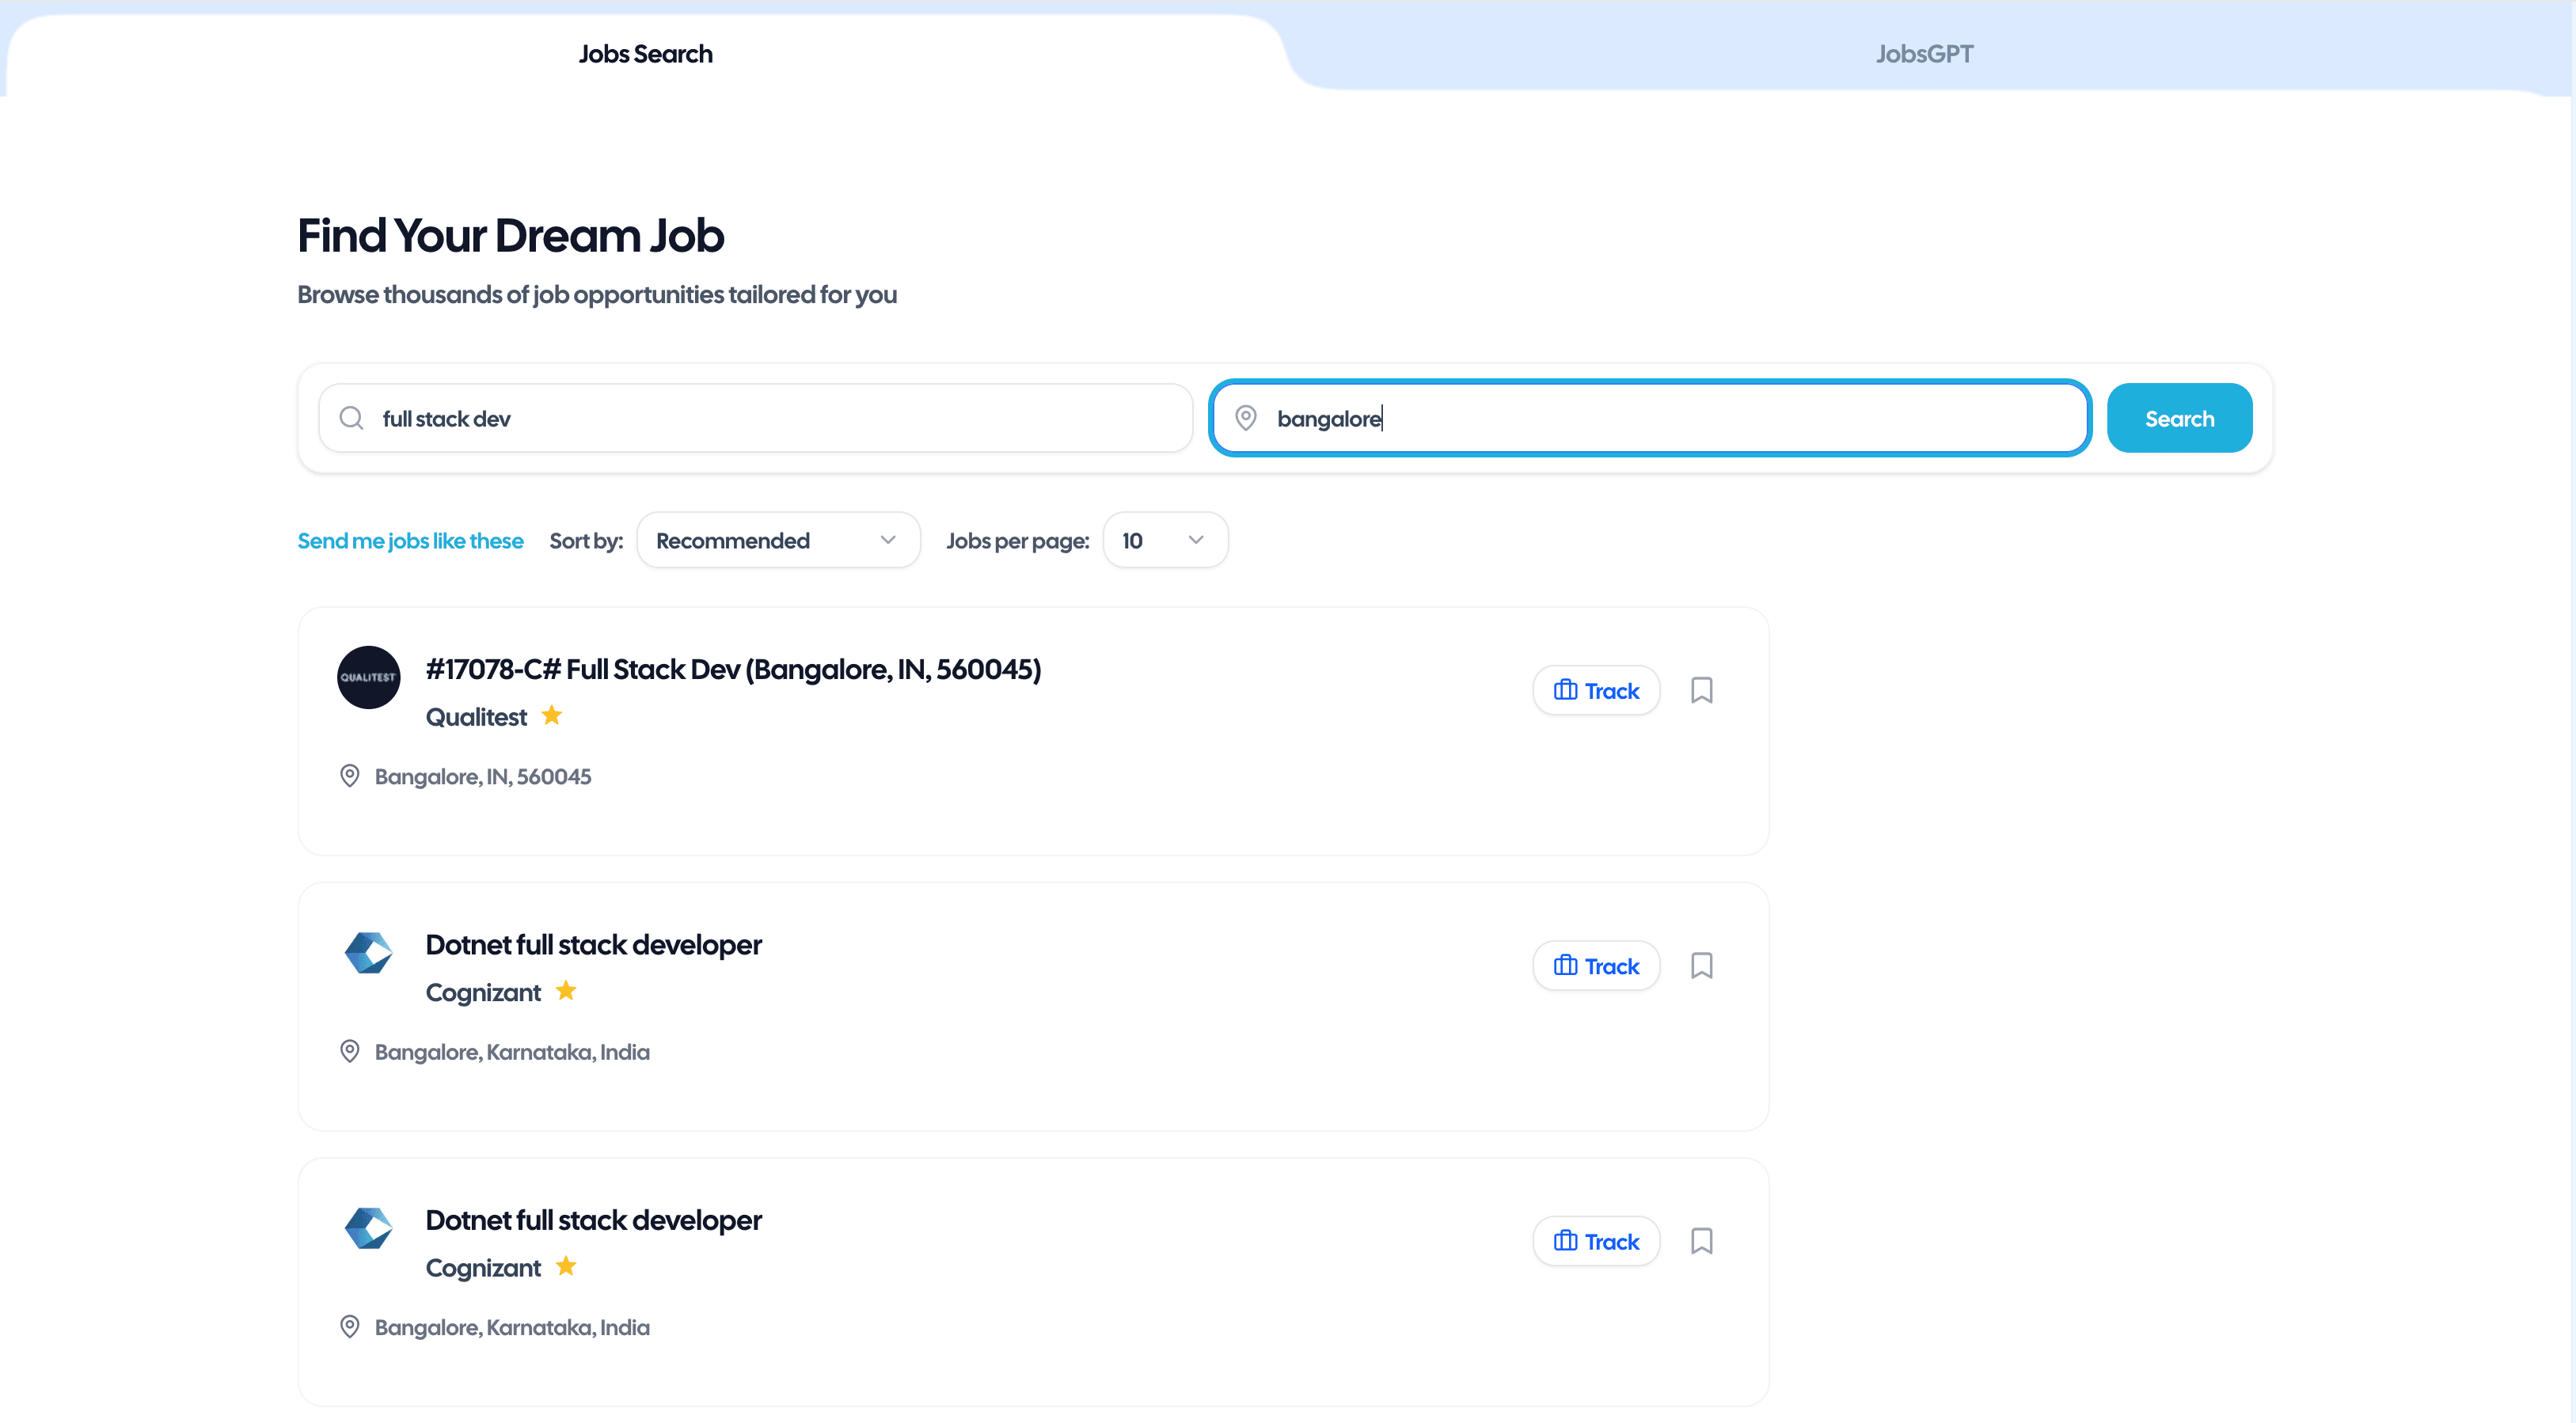Viewport: 2576px width, 1423px height.
Task: Switch to the JobsGPT tab
Action: pyautogui.click(x=1924, y=54)
